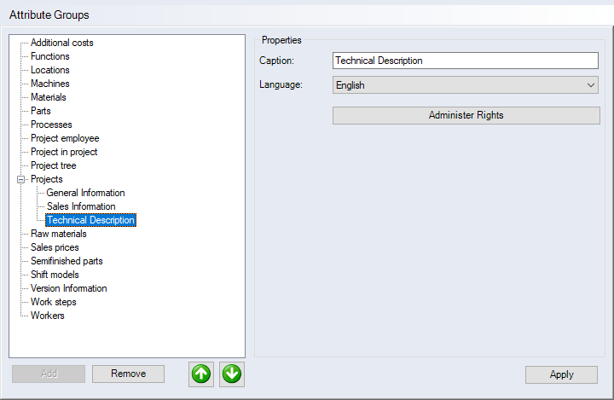Choose Shift models in the tree

coord(55,275)
